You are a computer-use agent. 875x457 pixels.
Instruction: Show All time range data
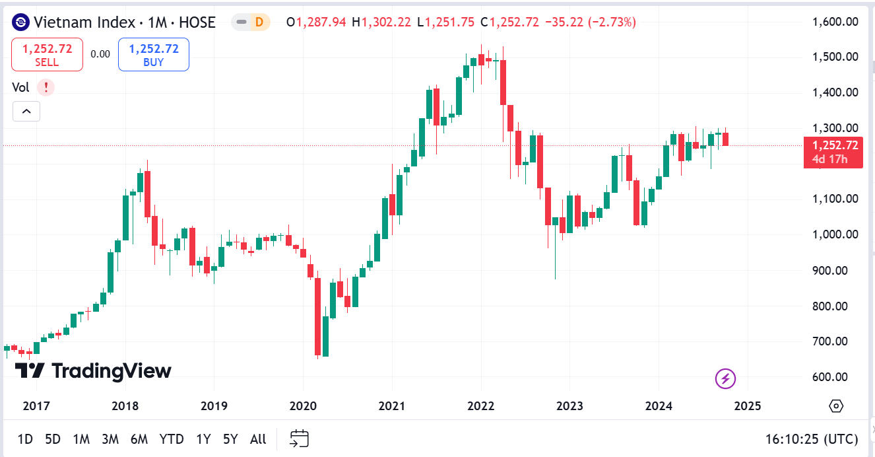tap(258, 439)
